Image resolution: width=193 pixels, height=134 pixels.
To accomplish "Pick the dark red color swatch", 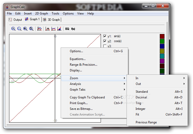I will [162, 36].
